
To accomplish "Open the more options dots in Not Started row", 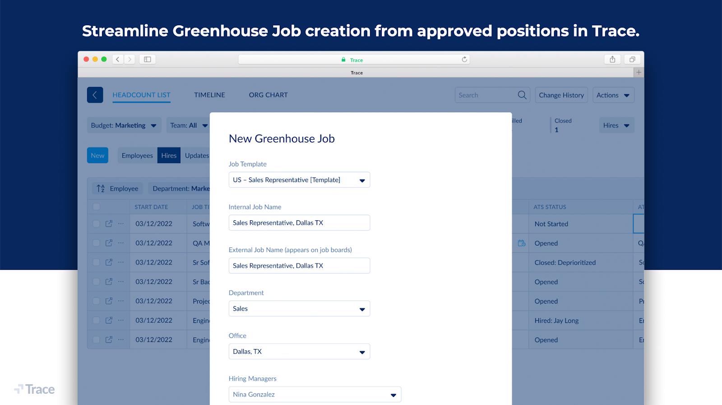I will [121, 223].
